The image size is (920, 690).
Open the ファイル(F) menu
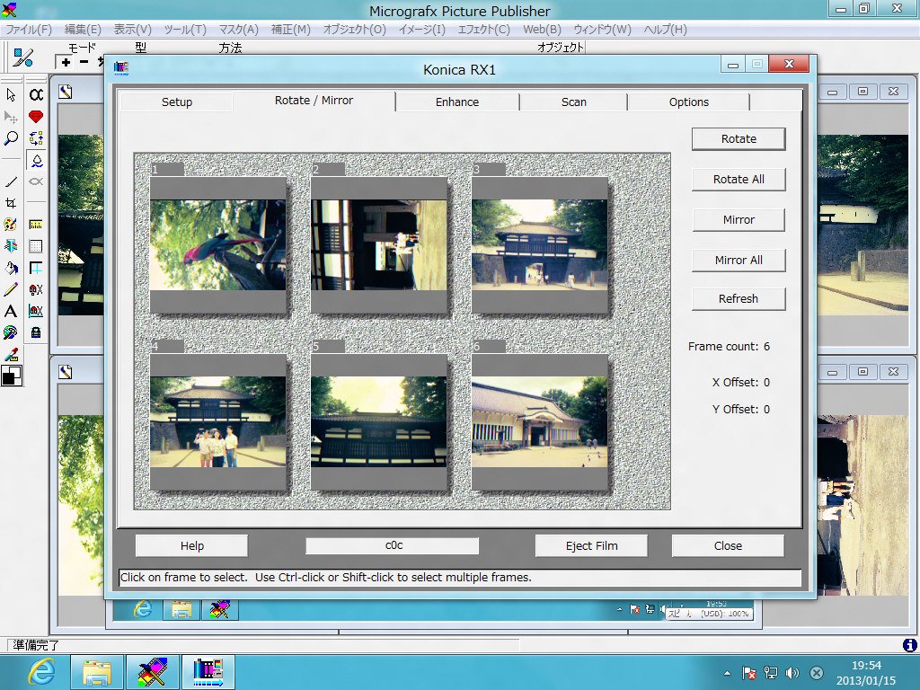coord(28,30)
